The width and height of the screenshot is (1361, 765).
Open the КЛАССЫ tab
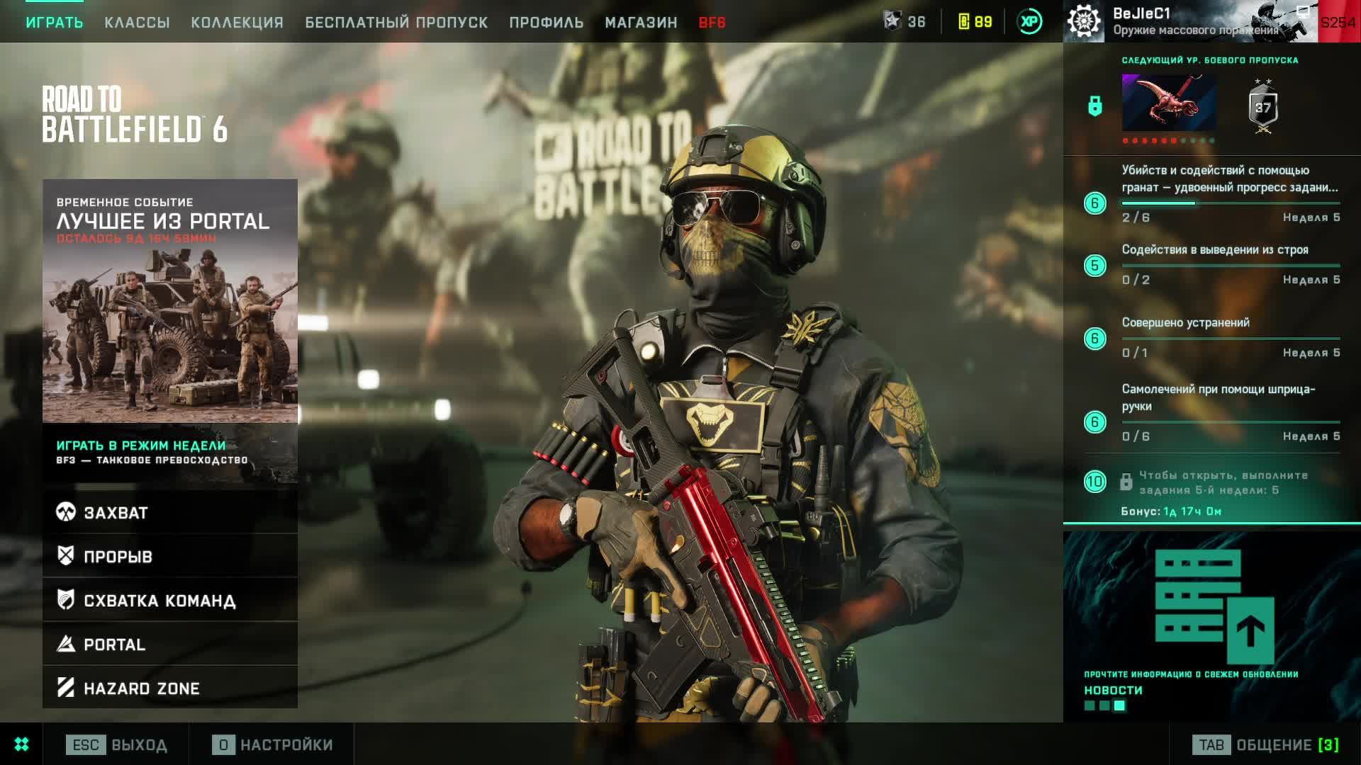click(137, 23)
